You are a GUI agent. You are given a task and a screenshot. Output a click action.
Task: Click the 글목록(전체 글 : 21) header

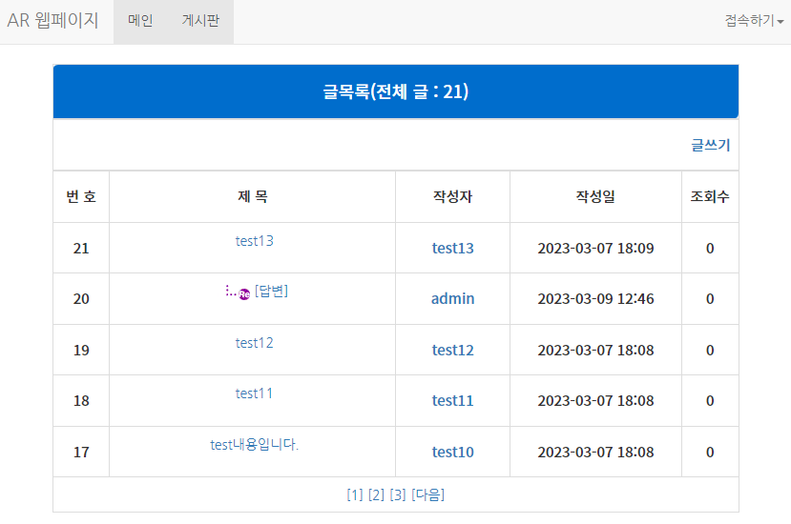pos(396,91)
